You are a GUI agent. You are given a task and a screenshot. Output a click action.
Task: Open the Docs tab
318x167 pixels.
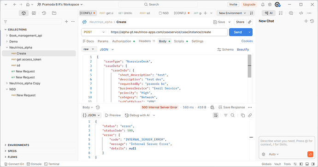click(88, 41)
